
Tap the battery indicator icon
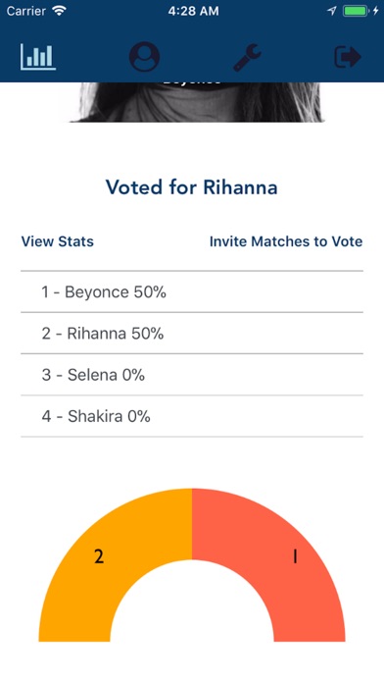tap(357, 11)
